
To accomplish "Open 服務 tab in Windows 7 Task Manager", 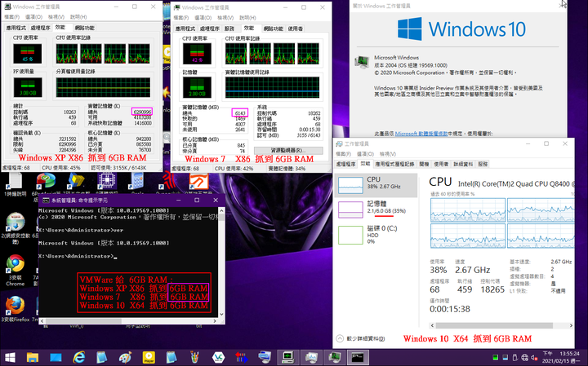I will [x=229, y=29].
